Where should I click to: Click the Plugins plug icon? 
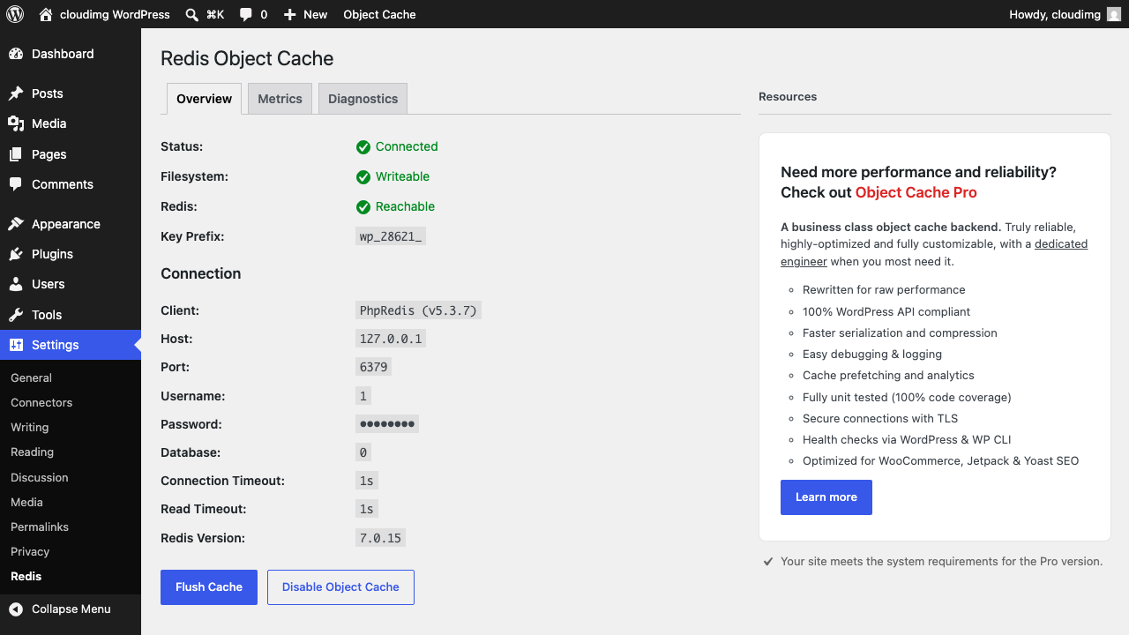[16, 254]
